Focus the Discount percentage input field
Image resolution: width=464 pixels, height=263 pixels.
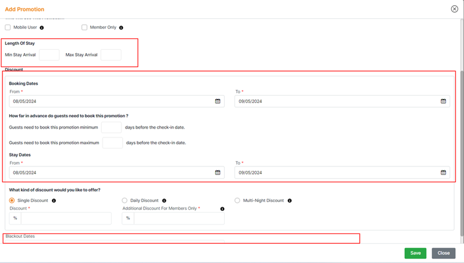(x=66, y=218)
